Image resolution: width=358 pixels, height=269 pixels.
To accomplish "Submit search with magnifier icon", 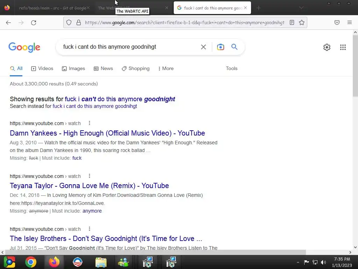I will pos(234,47).
